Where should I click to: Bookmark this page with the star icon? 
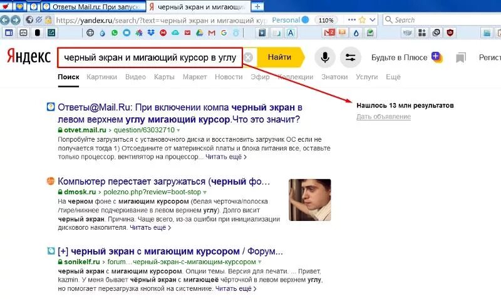[x=362, y=20]
